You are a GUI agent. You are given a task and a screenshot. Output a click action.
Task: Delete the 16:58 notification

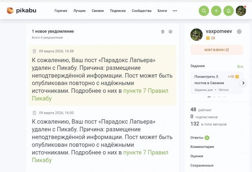34,51
